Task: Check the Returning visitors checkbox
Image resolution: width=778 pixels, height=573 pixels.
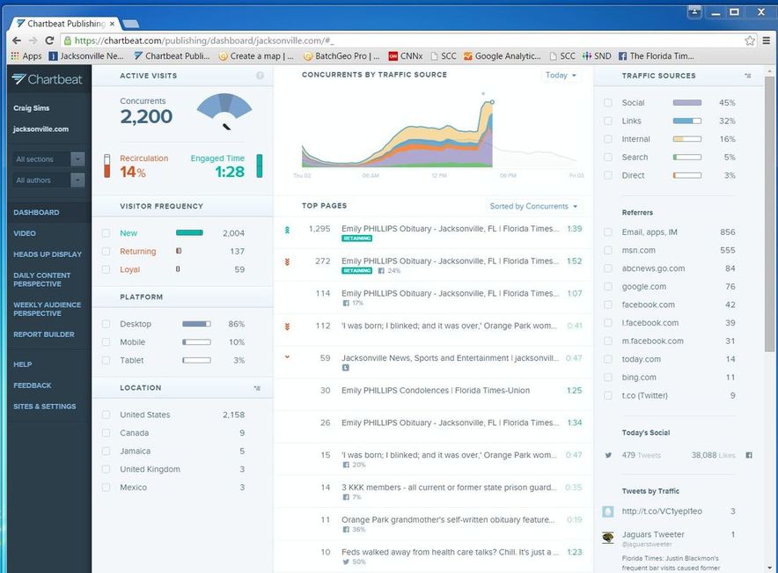Action: click(106, 252)
